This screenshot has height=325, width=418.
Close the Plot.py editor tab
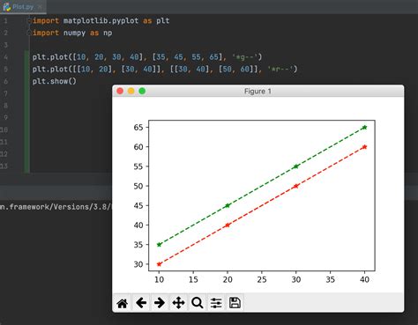coord(41,7)
